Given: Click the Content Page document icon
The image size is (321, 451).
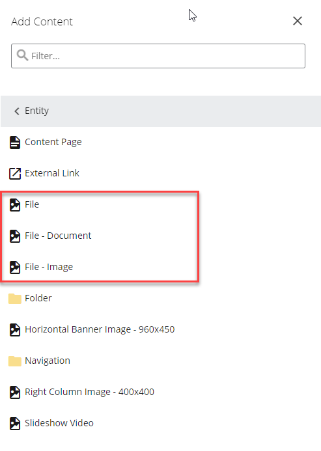Looking at the screenshot, I should tap(15, 143).
